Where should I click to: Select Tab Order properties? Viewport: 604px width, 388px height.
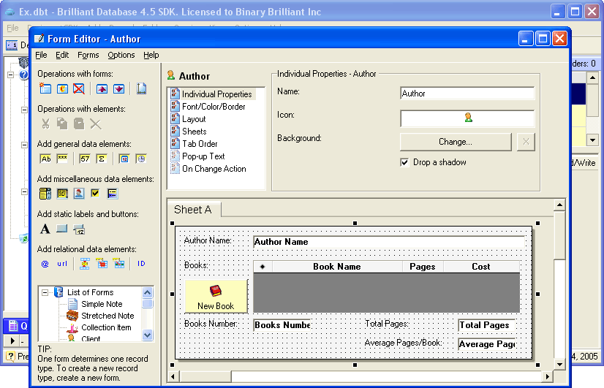[x=200, y=143]
